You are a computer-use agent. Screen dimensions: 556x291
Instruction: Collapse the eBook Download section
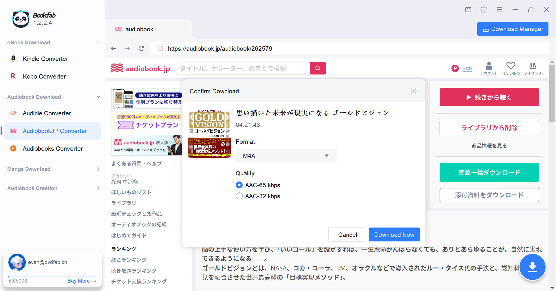click(98, 43)
